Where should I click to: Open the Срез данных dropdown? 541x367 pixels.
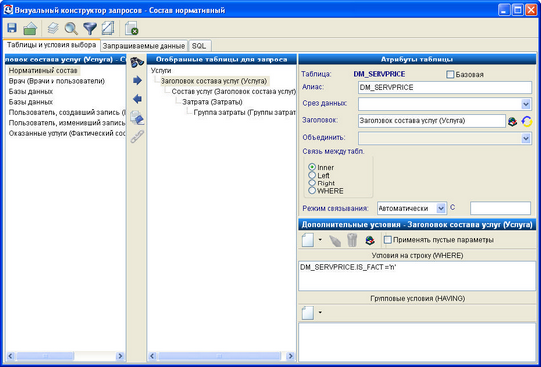tap(526, 104)
